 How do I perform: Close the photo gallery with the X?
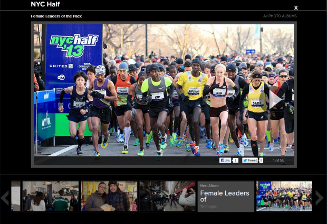click(x=296, y=8)
